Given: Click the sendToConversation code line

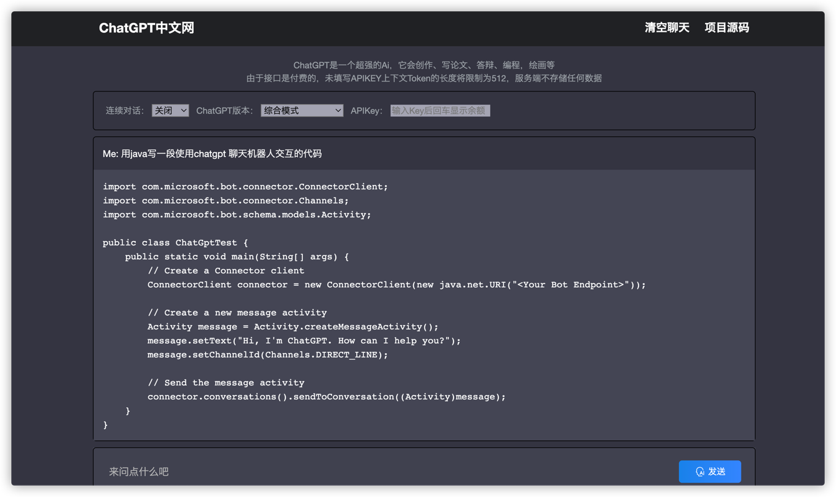Looking at the screenshot, I should click(326, 397).
